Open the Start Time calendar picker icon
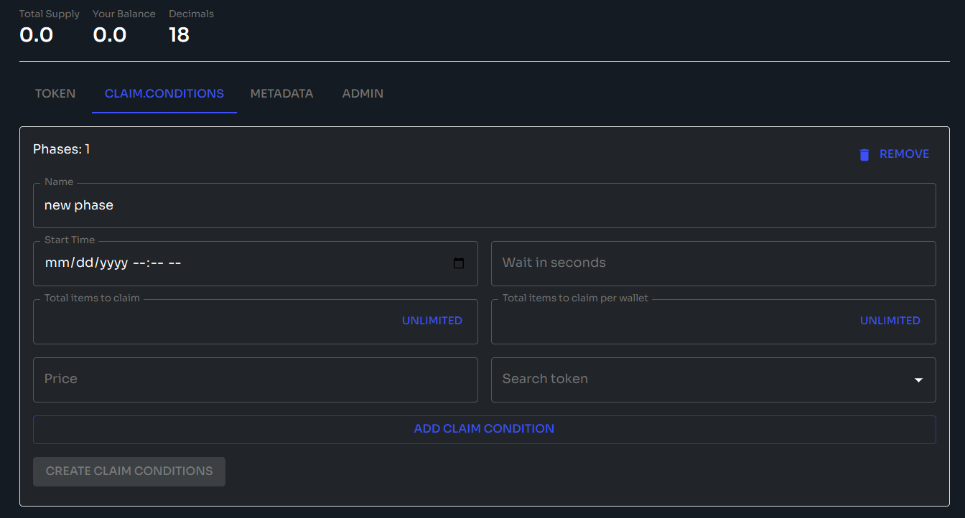This screenshot has width=965, height=518. point(459,263)
